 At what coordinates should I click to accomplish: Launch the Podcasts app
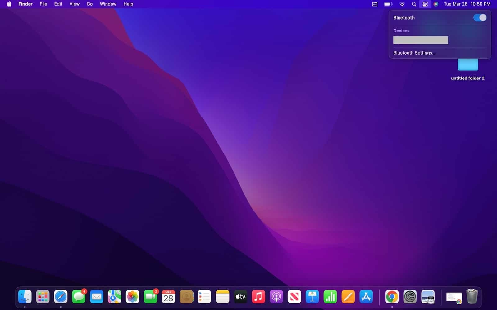pyautogui.click(x=276, y=297)
